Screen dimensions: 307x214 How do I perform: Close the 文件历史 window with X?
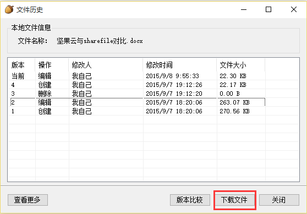pos(294,9)
